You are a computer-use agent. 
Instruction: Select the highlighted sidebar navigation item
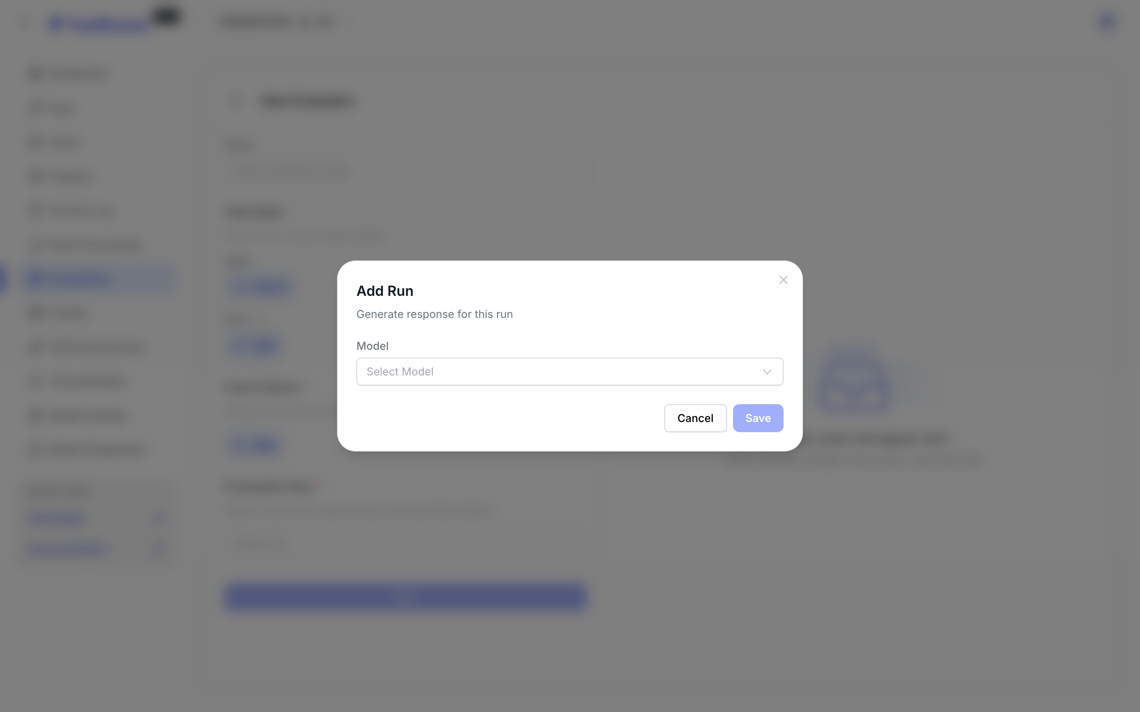(99, 279)
